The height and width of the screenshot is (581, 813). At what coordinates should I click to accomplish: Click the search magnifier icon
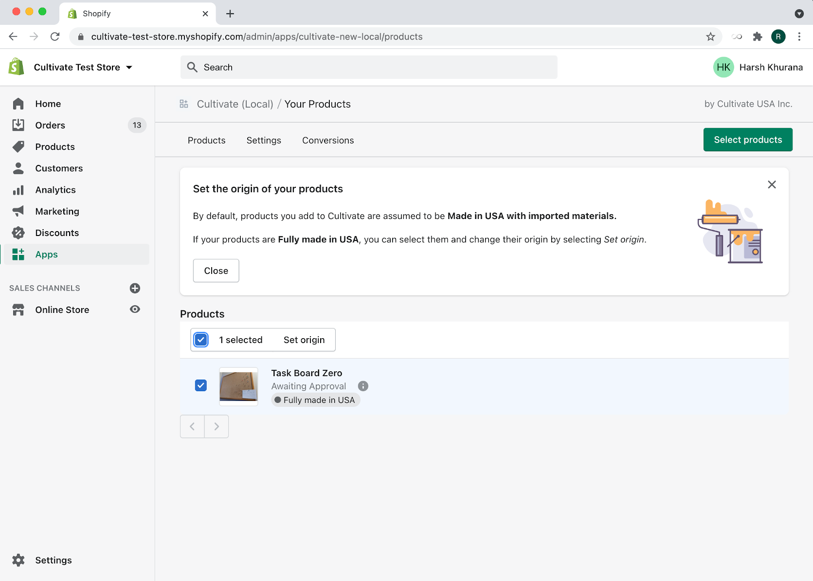click(x=192, y=67)
